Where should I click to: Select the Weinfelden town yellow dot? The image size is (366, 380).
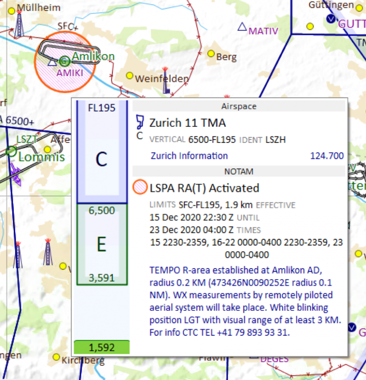130,76
